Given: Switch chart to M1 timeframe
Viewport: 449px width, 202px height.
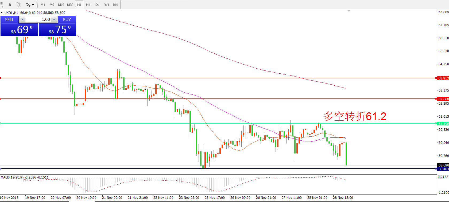Looking at the screenshot, I should pyautogui.click(x=43, y=5).
